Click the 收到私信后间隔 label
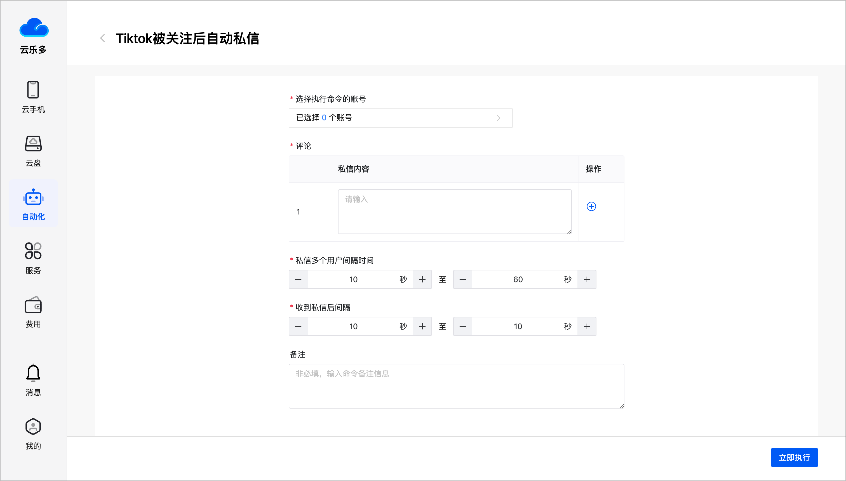Viewport: 846px width, 481px height. click(x=323, y=307)
